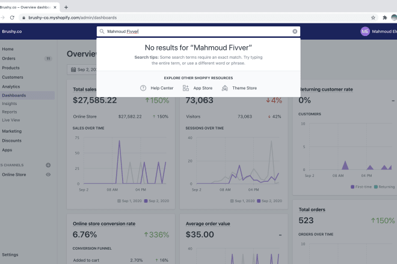Open Insights under Analytics
The width and height of the screenshot is (397, 264).
point(10,104)
